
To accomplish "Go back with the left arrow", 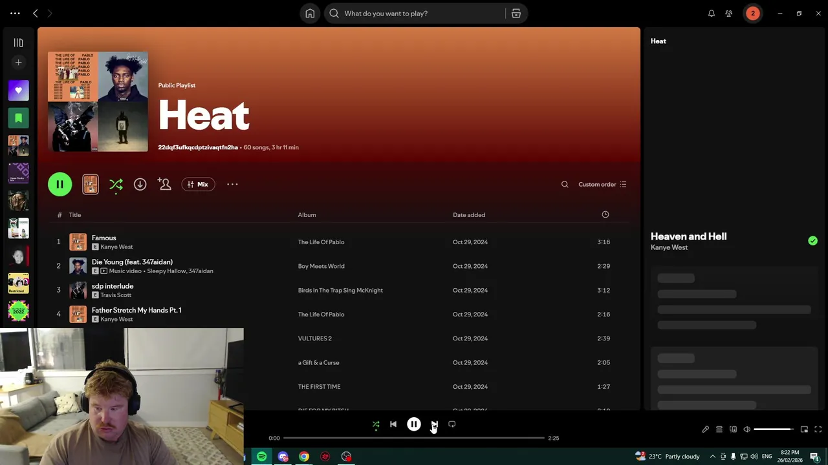I will [36, 14].
